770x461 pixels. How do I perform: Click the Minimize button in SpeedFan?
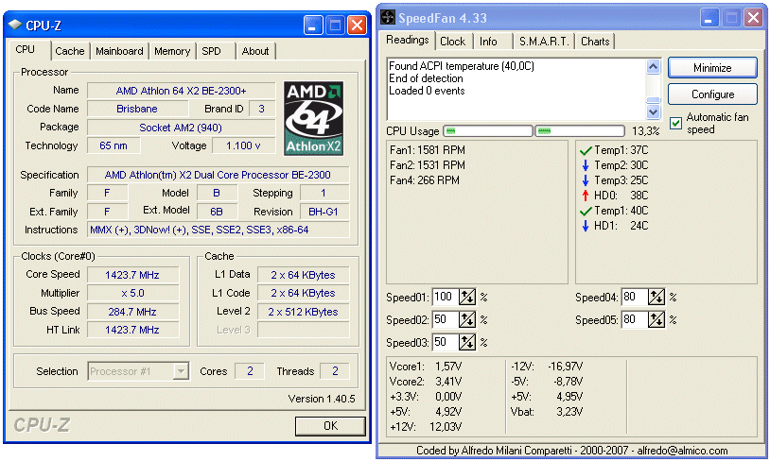[x=712, y=68]
